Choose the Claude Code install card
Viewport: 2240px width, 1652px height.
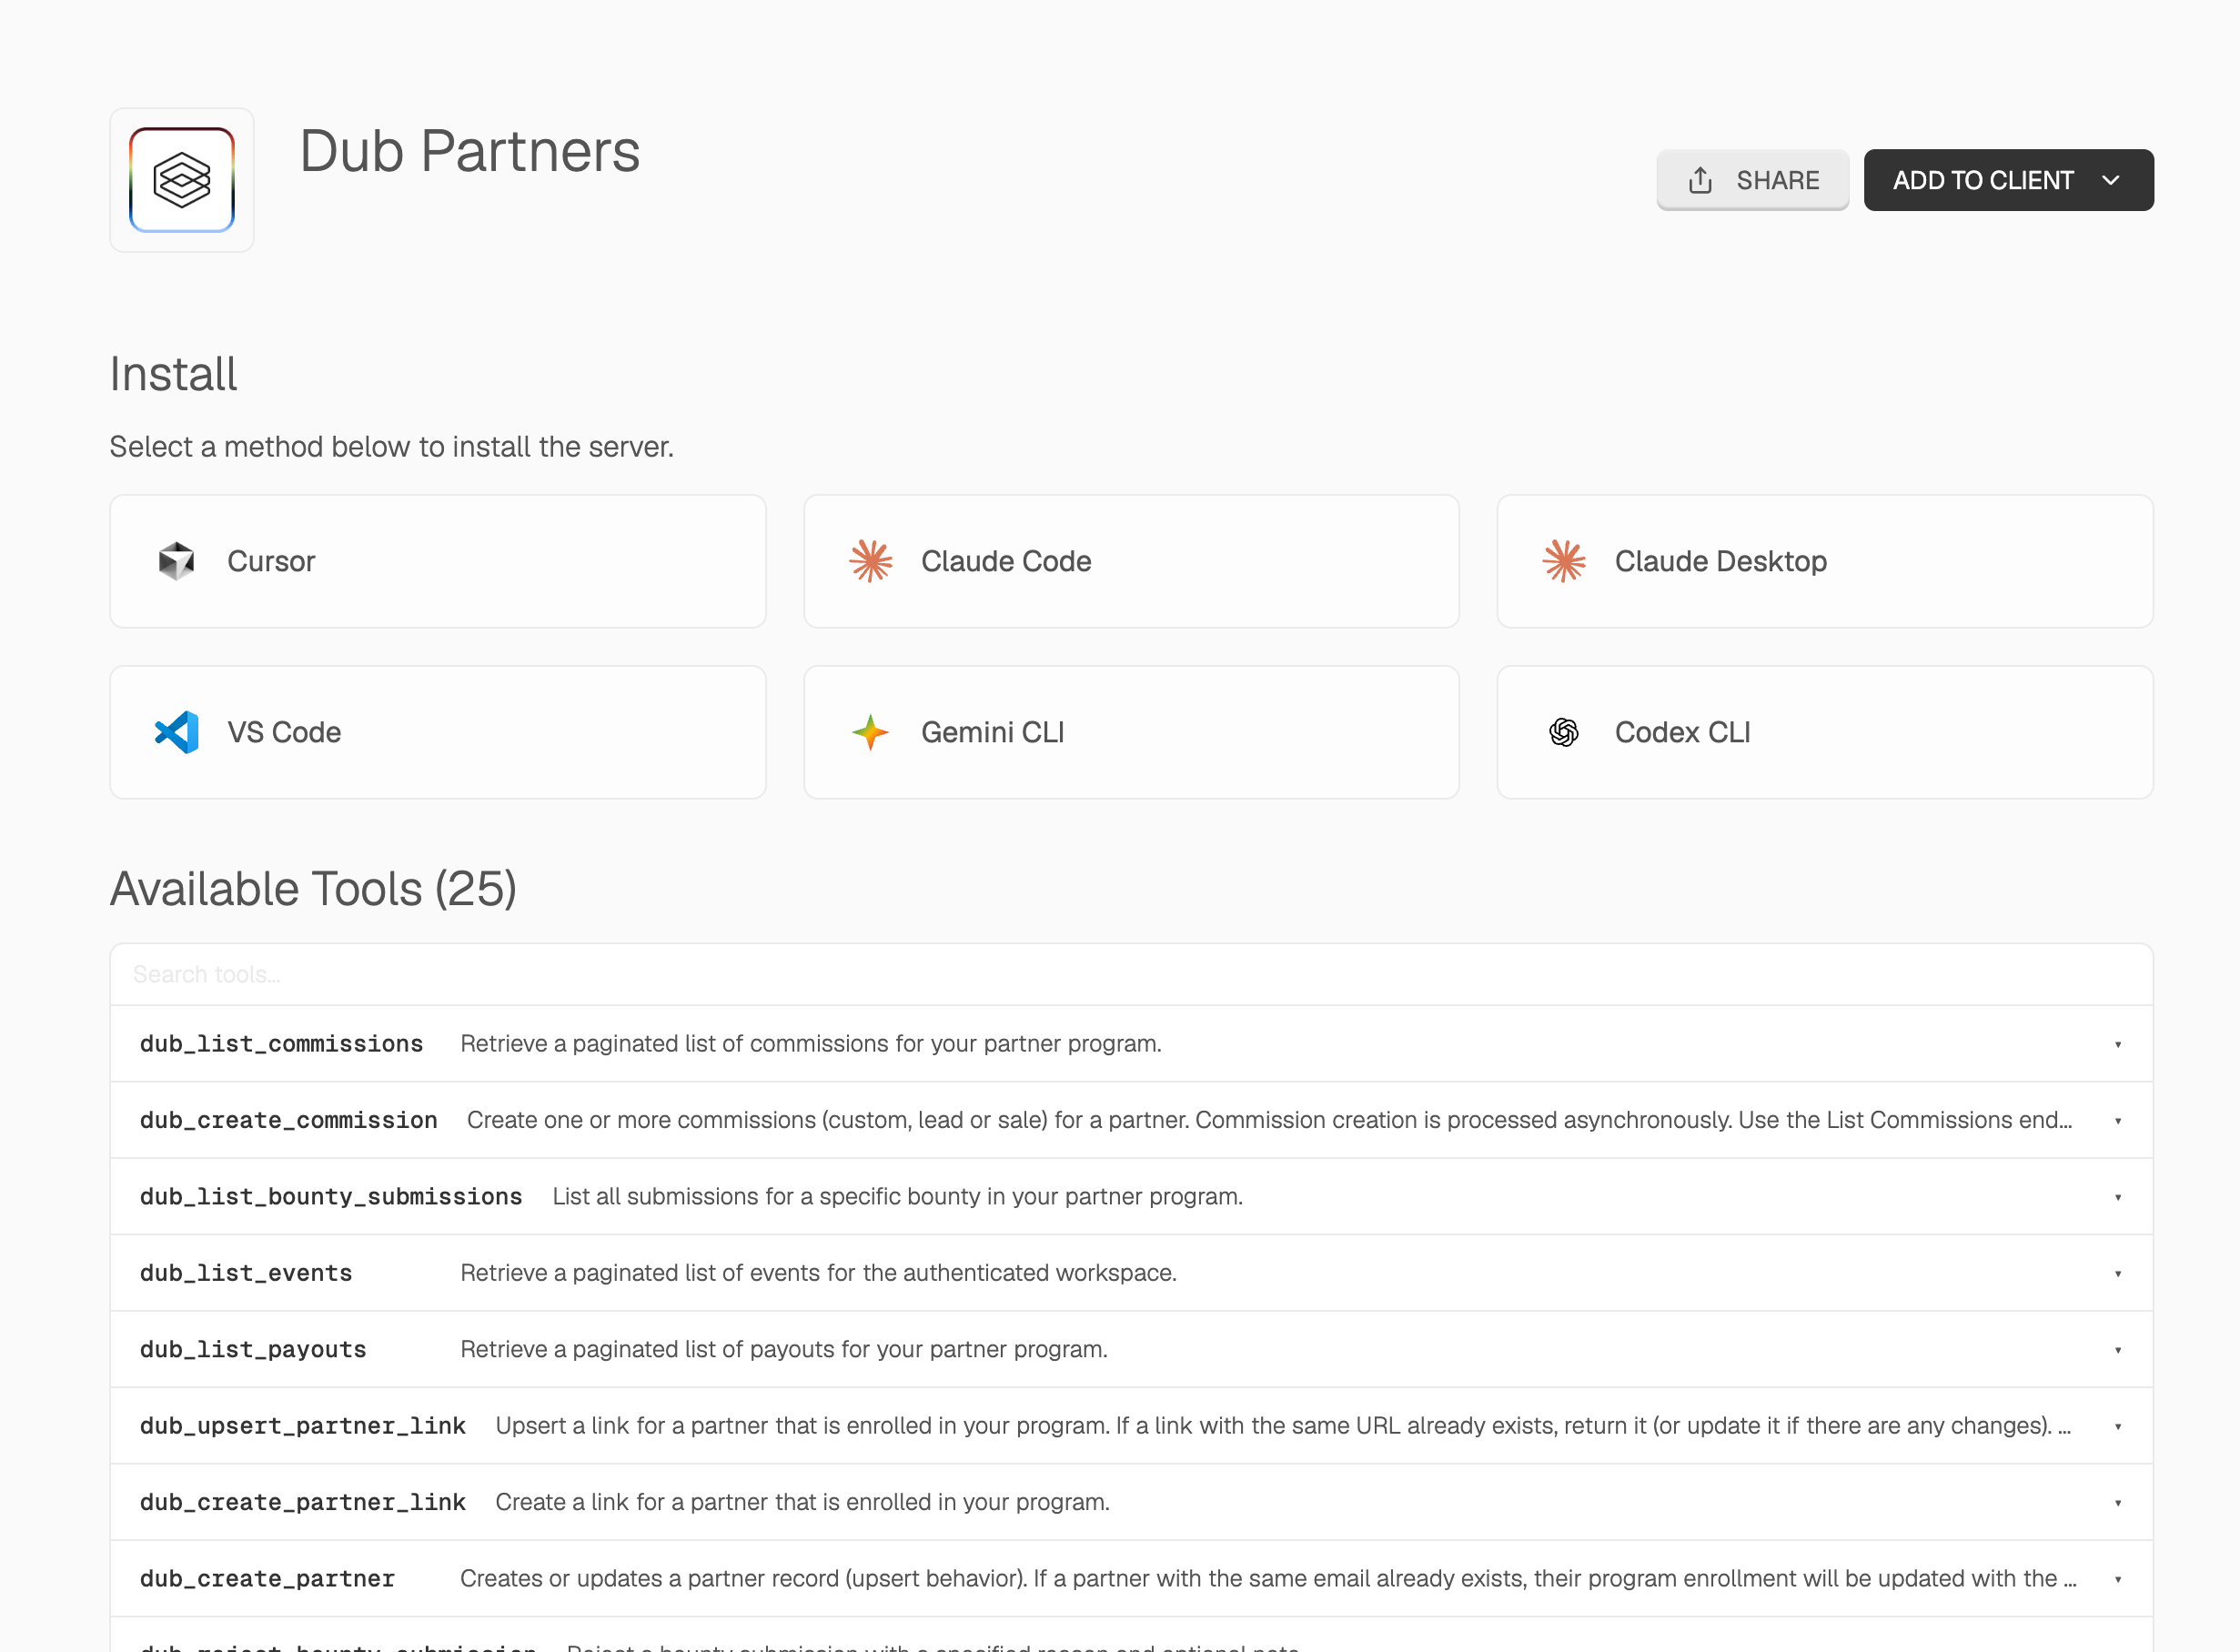coord(1131,561)
